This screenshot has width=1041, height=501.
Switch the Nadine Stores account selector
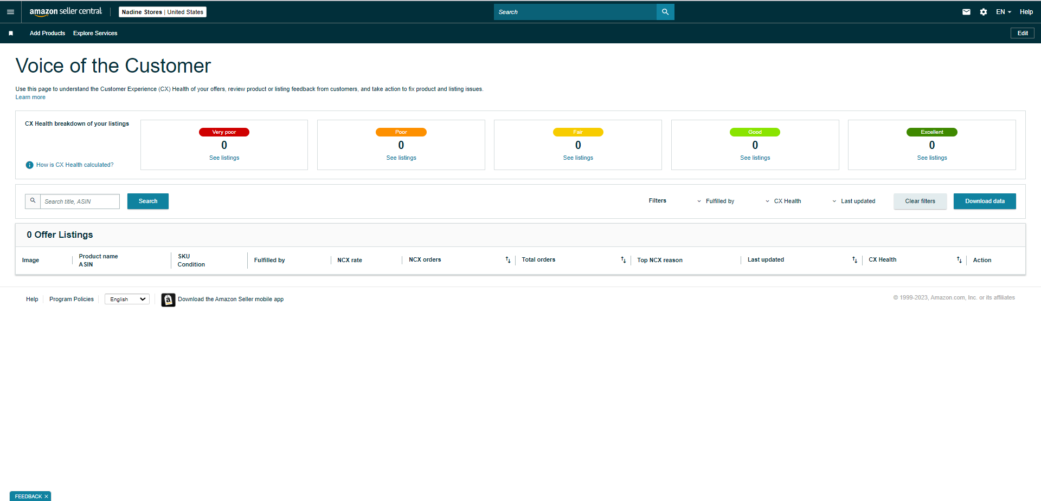[163, 12]
